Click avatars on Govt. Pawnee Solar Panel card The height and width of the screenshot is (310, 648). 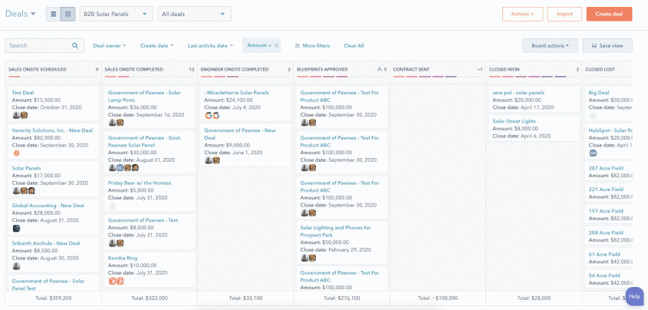pos(123,168)
